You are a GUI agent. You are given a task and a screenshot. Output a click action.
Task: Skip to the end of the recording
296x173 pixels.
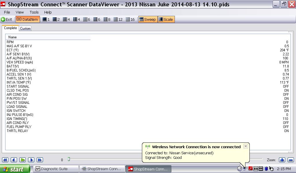40,160
